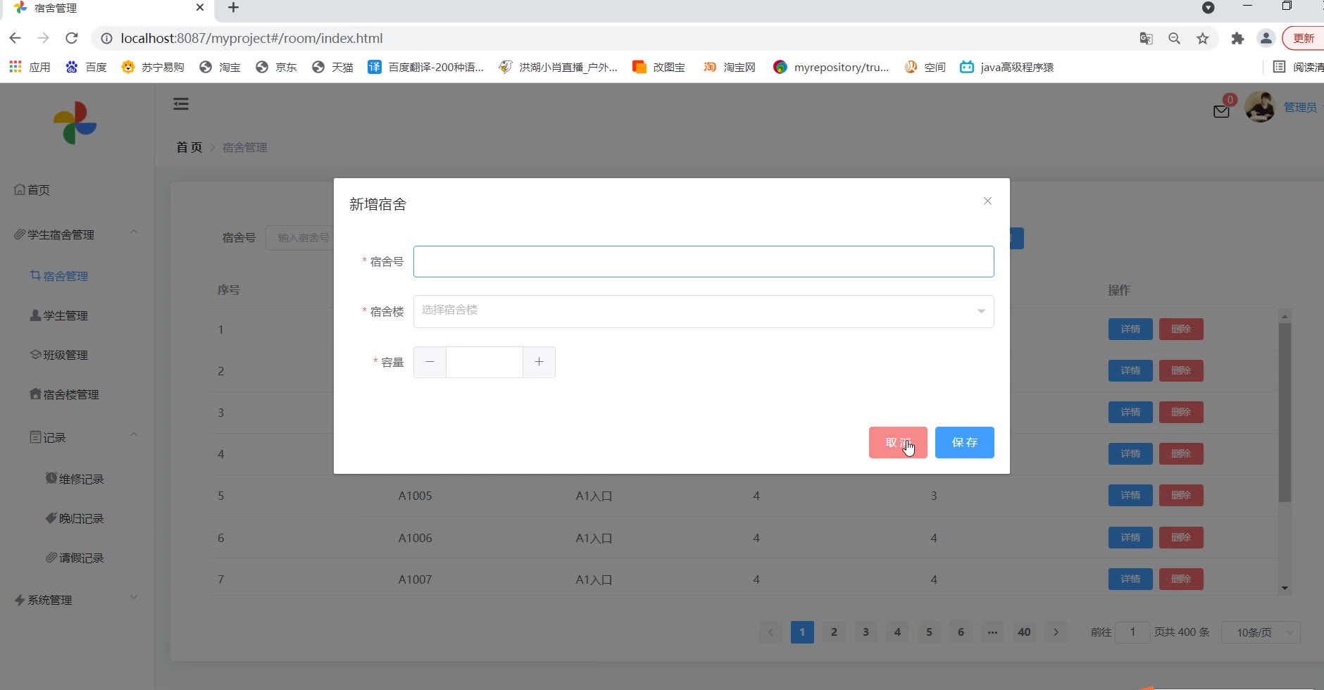The image size is (1324, 690).
Task: Click the 保存 button
Action: point(964,442)
